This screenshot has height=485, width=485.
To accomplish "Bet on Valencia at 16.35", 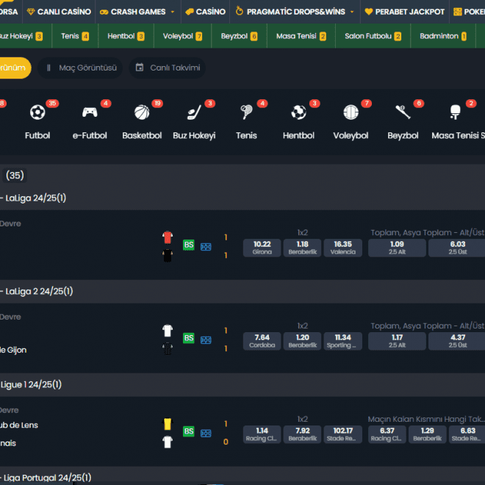I will [342, 248].
